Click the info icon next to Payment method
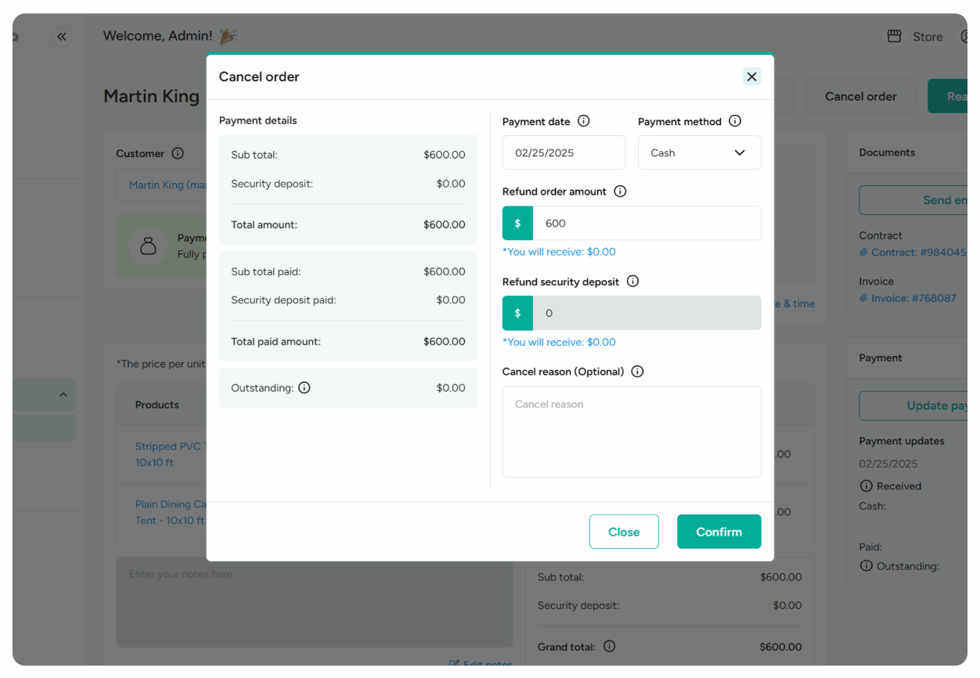This screenshot has height=678, width=980. pyautogui.click(x=734, y=121)
